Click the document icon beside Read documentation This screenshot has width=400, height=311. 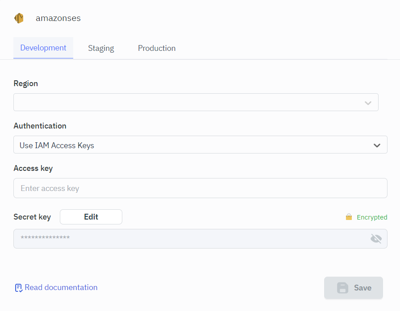18,288
